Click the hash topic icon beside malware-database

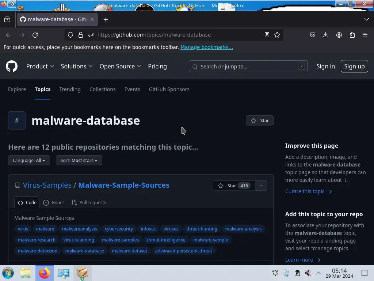point(17,120)
